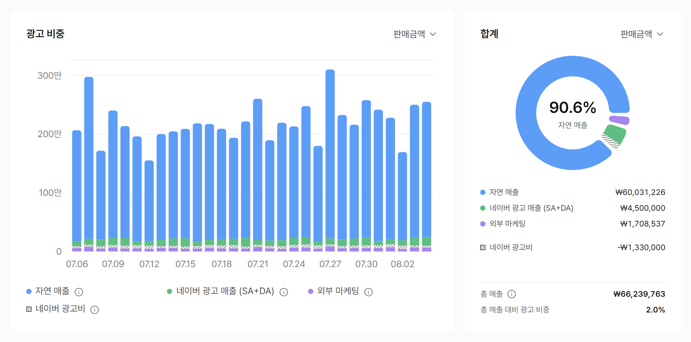Select green 네이버 광고 매출 donut segment
691x342 pixels.
(x=616, y=134)
